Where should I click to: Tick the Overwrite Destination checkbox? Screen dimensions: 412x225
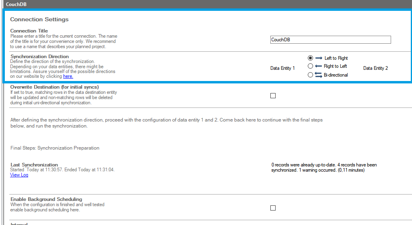(273, 95)
